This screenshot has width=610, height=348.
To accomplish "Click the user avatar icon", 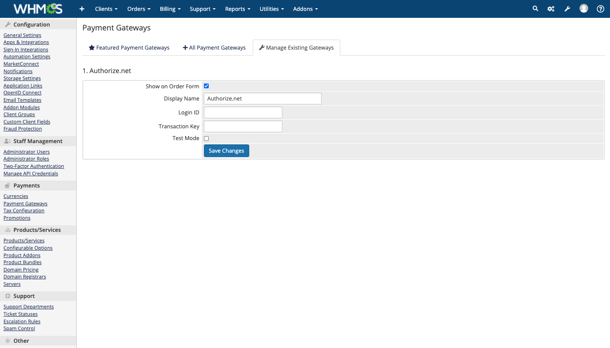I will point(584,9).
